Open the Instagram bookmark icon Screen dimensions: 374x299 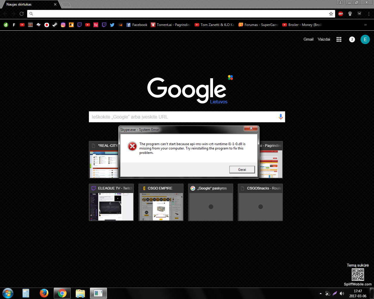point(63,25)
